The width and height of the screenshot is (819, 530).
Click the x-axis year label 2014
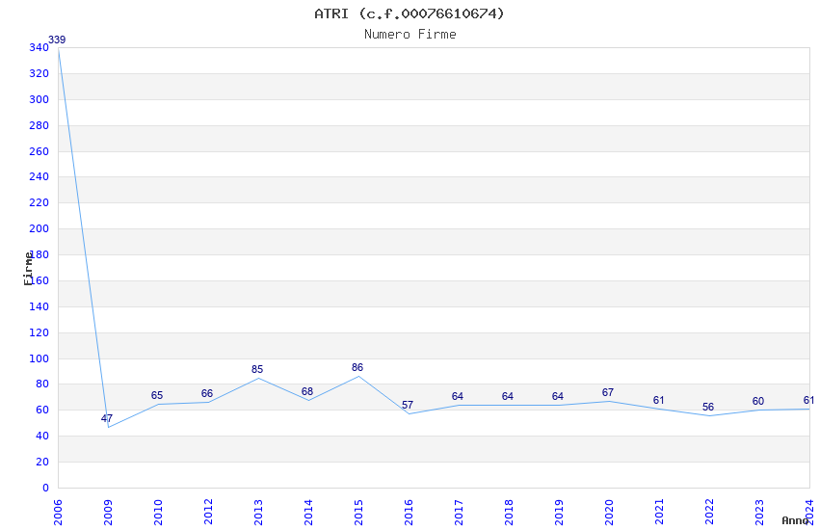pyautogui.click(x=308, y=512)
